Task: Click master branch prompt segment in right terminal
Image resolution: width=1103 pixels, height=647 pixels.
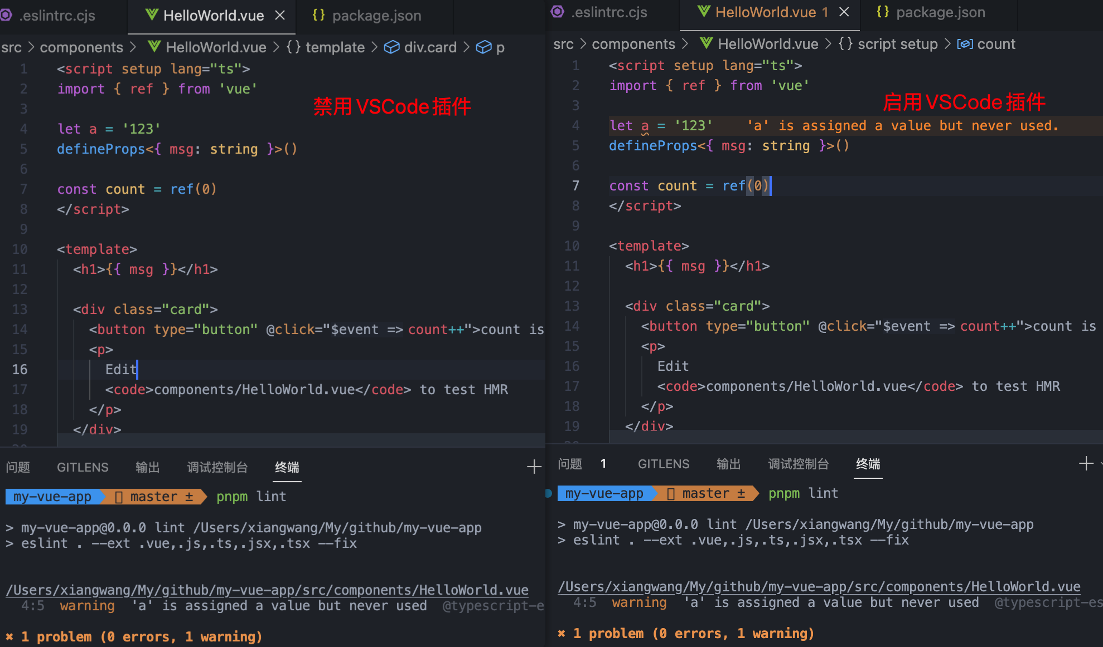Action: 705,493
